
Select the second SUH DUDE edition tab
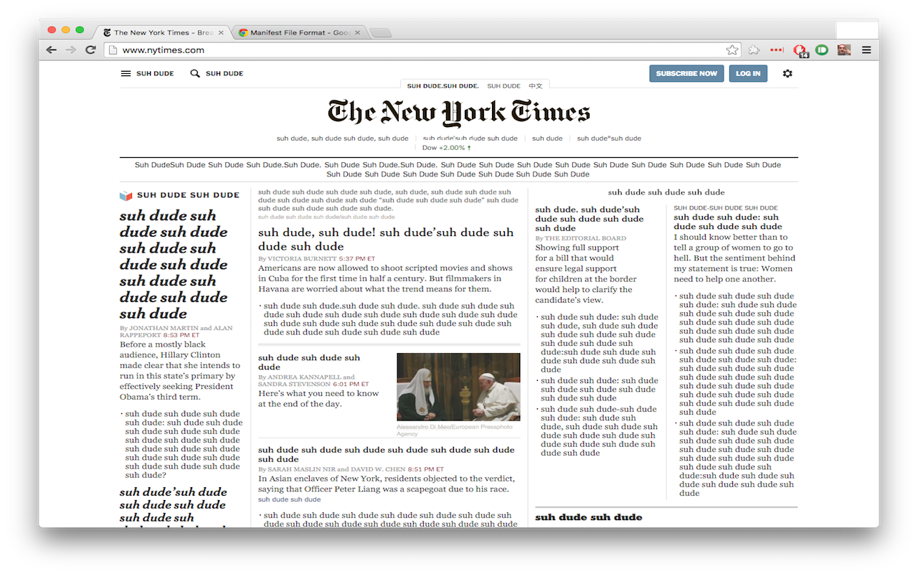(504, 86)
